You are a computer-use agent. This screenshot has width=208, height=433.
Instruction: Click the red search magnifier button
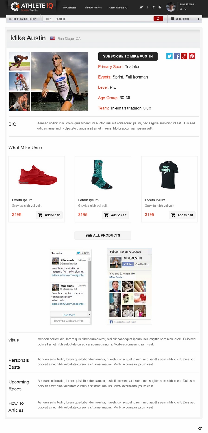[x=158, y=19]
